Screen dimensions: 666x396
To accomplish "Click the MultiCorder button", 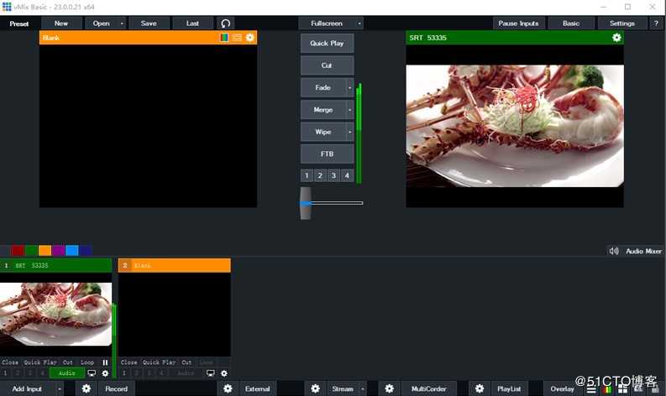I will tap(429, 388).
